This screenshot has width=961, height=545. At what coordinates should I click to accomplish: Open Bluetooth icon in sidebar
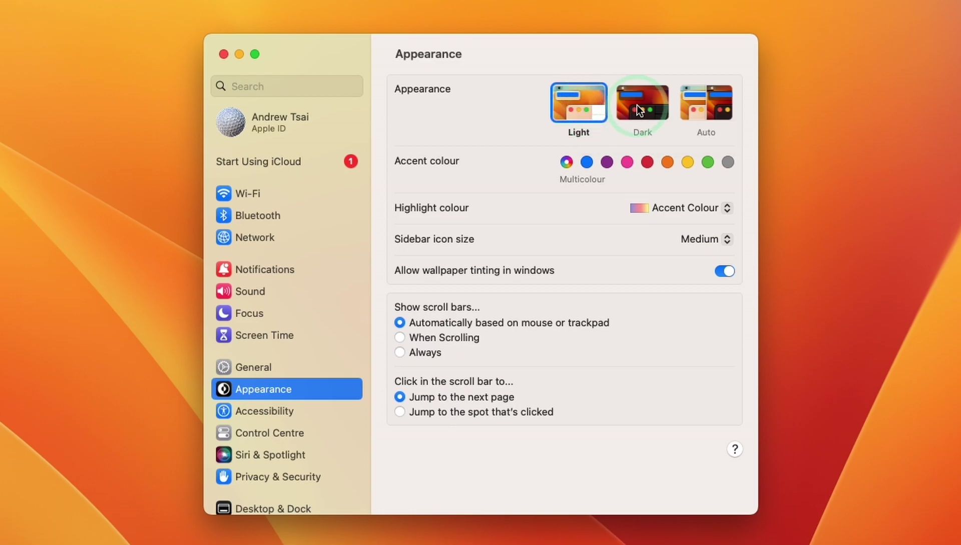224,215
